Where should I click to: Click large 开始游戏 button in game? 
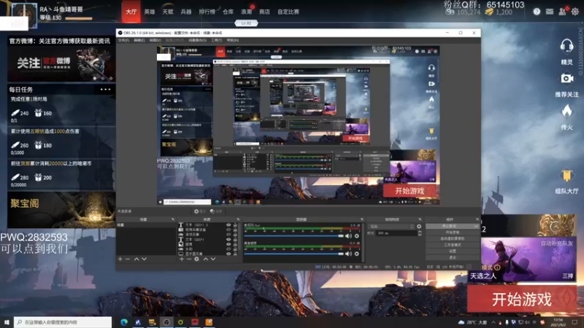click(522, 299)
